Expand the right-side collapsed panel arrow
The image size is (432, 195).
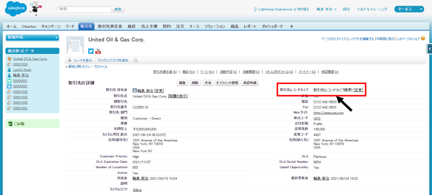click(x=430, y=48)
